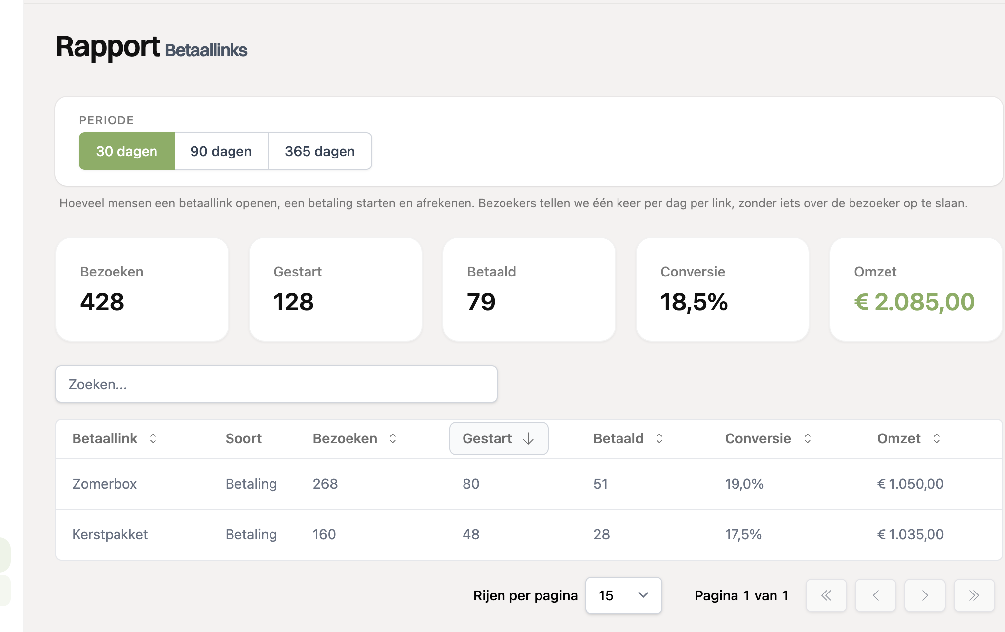The width and height of the screenshot is (1005, 632).
Task: Toggle Gestart column descending sort
Action: point(499,438)
